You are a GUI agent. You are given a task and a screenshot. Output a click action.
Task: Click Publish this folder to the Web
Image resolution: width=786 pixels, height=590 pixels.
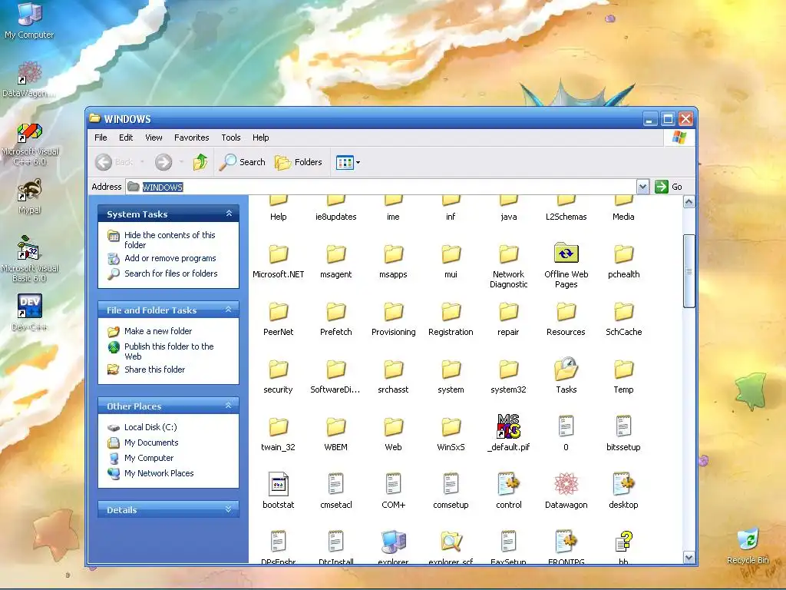[169, 351]
